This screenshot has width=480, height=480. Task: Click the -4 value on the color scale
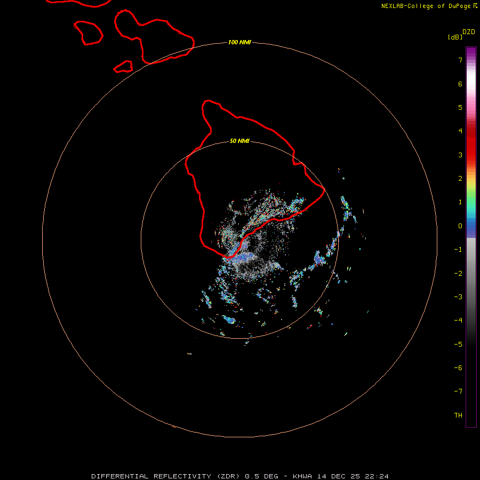click(x=458, y=320)
